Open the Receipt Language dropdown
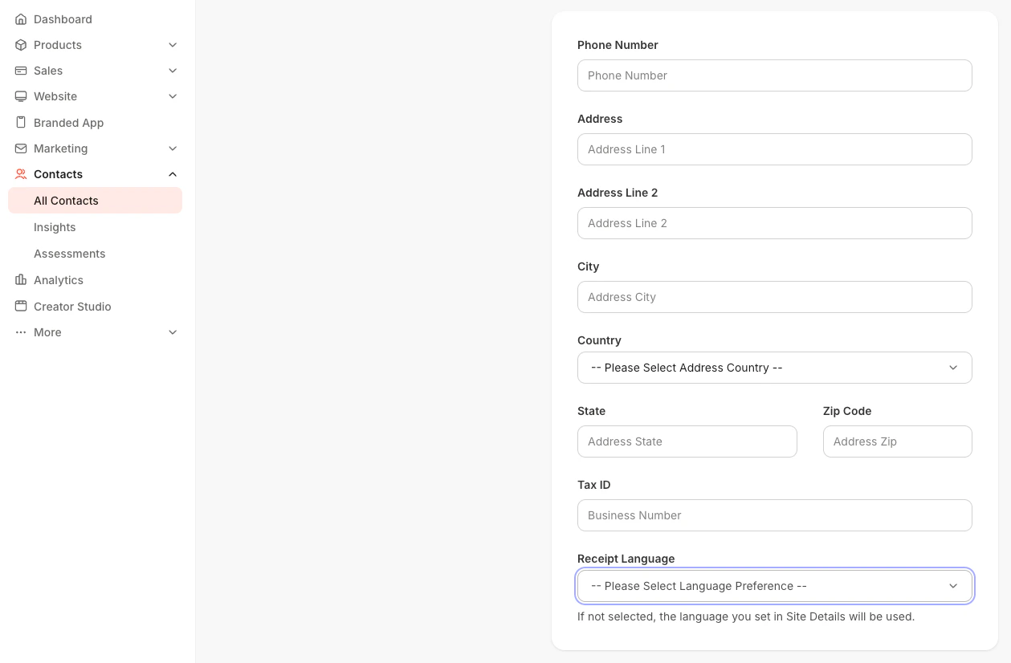The height and width of the screenshot is (663, 1011). point(774,586)
